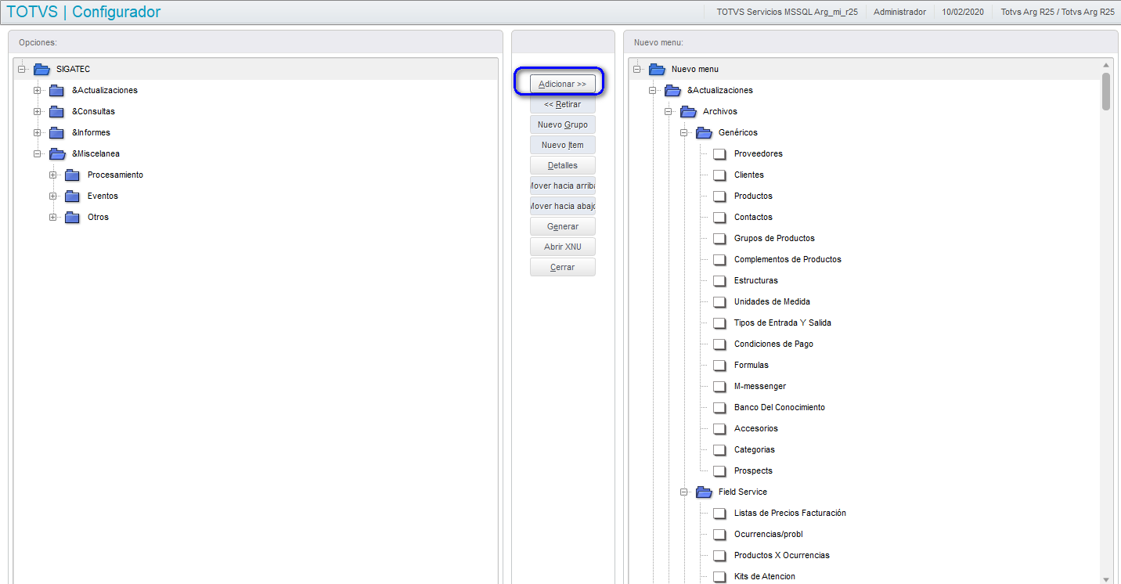1121x584 pixels.
Task: Click the Nuevo menu root folder icon
Action: point(657,70)
